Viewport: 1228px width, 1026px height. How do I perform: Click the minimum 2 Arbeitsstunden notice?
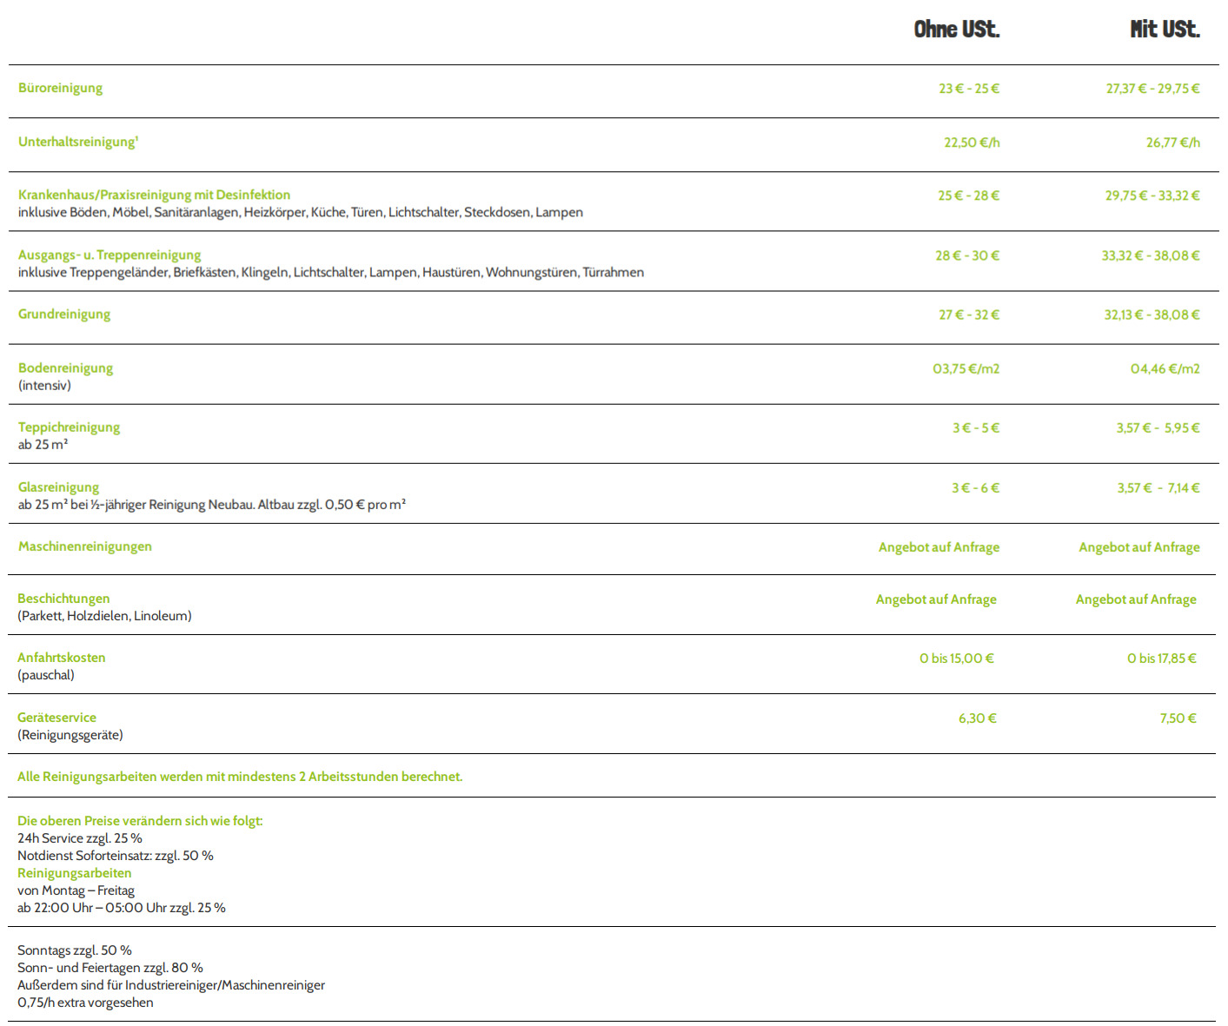(x=240, y=777)
